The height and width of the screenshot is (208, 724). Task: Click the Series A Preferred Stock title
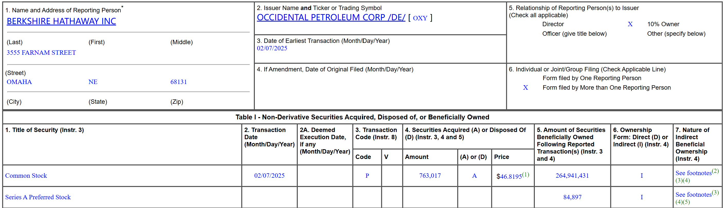[x=38, y=197]
